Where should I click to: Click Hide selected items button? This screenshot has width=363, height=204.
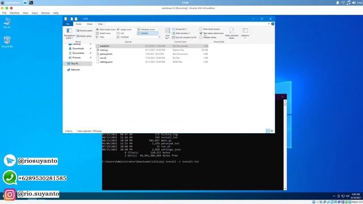231,33
